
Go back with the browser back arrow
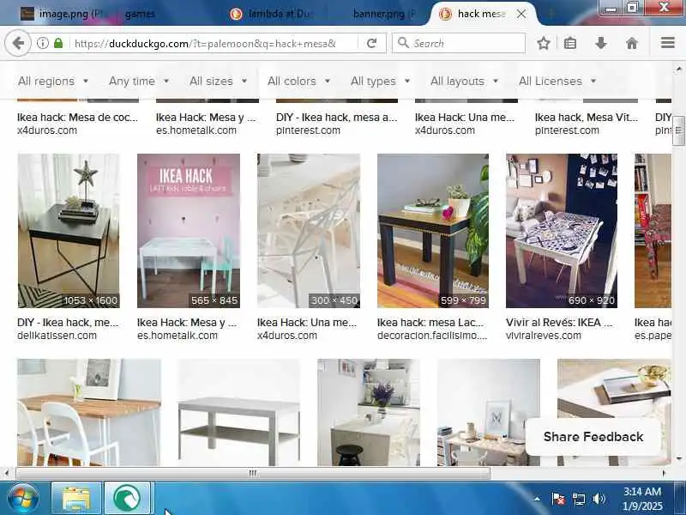[18, 43]
